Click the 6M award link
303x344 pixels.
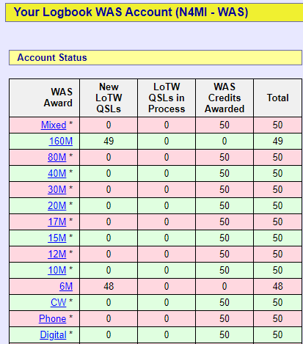[66, 287]
